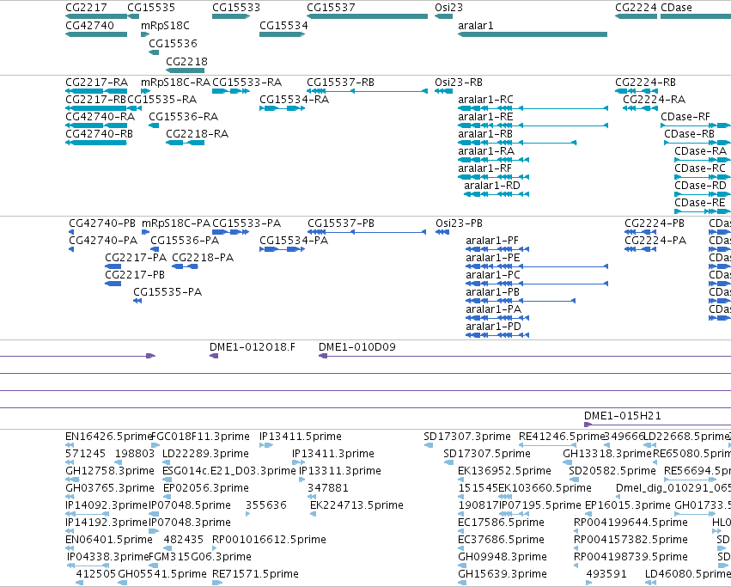
Task: Select the EP16015.3prime EST label
Action: [x=628, y=505]
